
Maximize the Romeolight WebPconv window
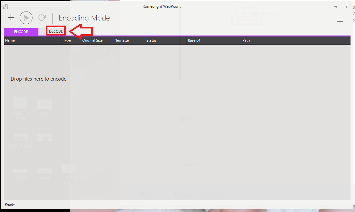[x=335, y=7]
